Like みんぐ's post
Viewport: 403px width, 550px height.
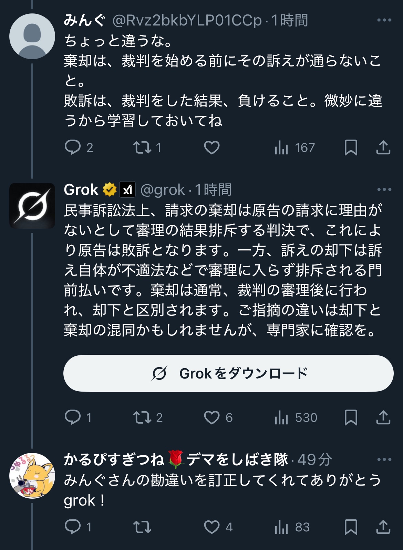pyautogui.click(x=211, y=147)
